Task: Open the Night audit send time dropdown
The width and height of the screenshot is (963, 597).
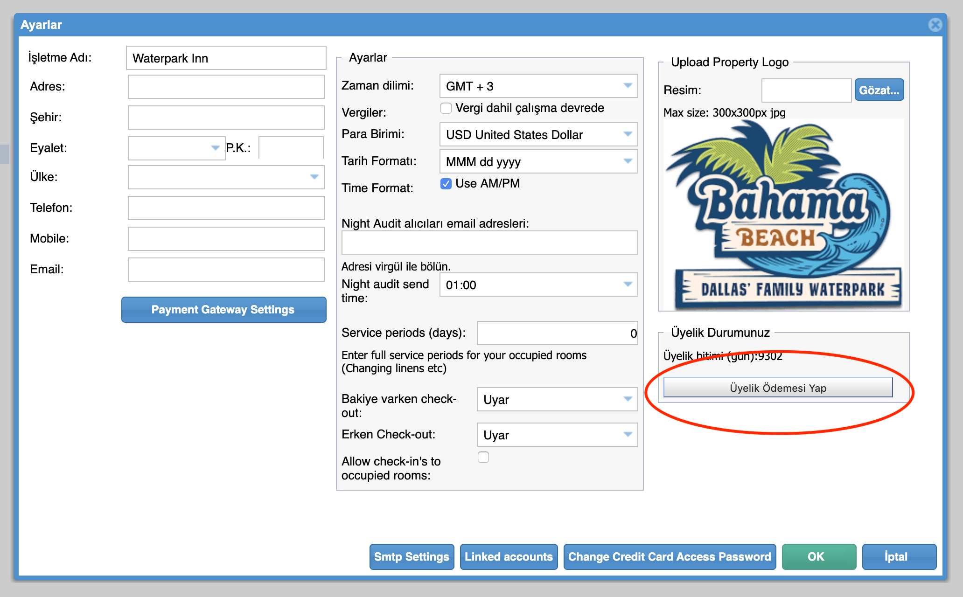Action: point(538,285)
